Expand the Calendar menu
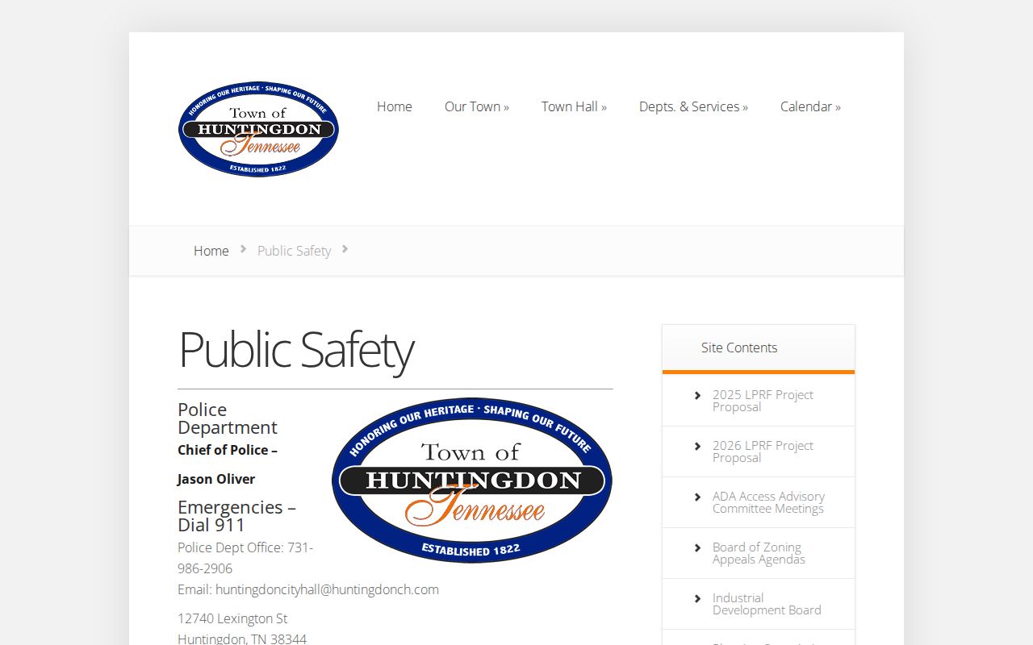Screen dimensions: 1033x645 pos(810,106)
